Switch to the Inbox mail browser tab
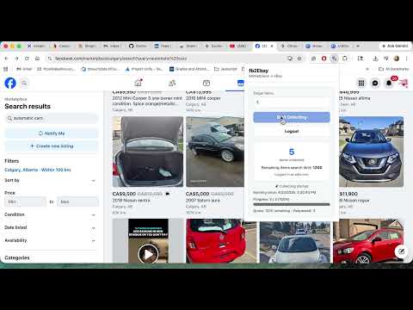Viewport: 413px width, 310px height. 112,46
